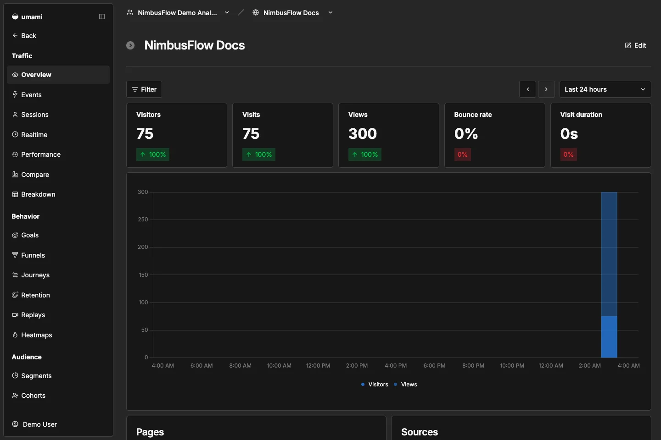
Task: Click the Pages panel heading
Action: pos(150,432)
